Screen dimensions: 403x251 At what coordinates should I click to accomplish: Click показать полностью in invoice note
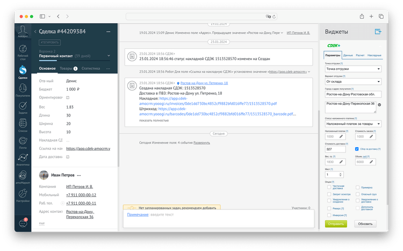[154, 120]
